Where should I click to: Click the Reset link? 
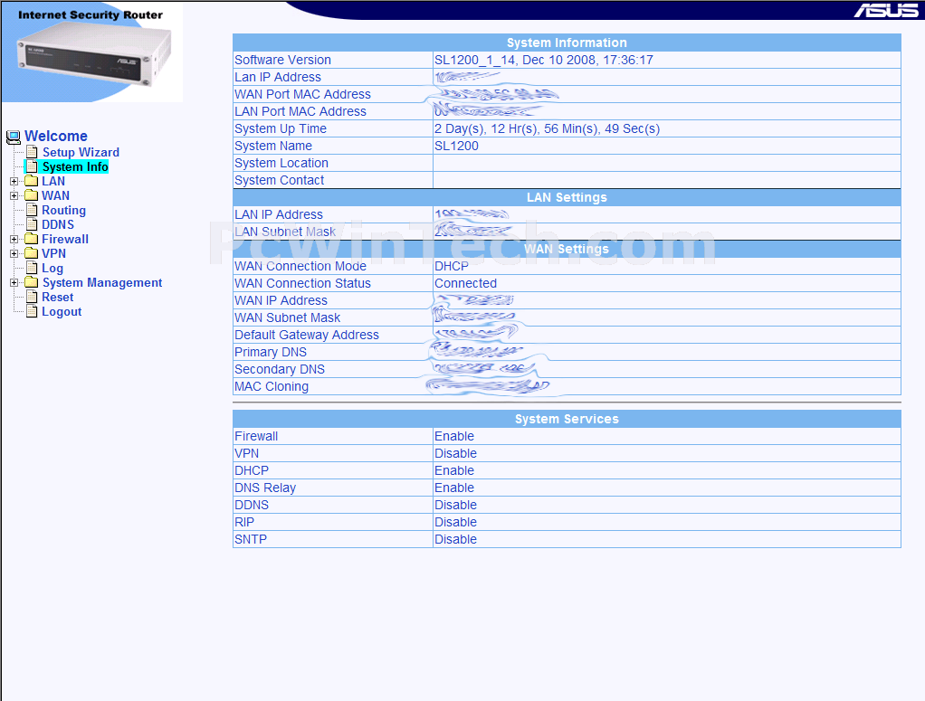click(x=58, y=298)
